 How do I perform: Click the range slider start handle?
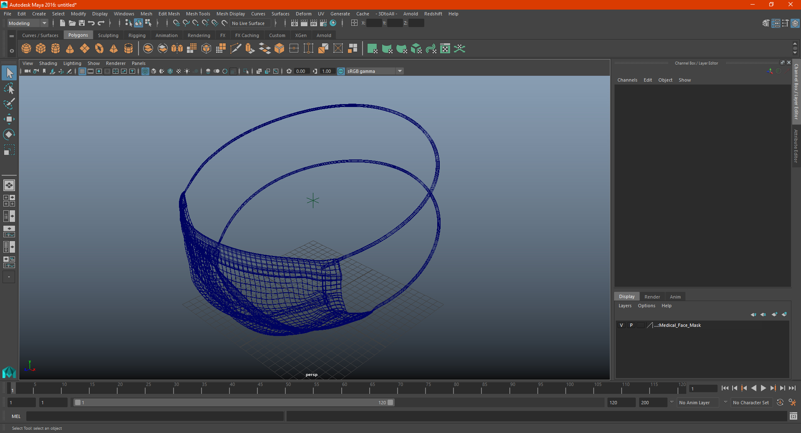point(78,403)
